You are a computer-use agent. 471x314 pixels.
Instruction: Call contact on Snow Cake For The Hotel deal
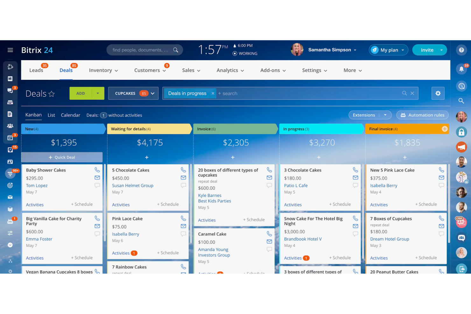(x=355, y=218)
